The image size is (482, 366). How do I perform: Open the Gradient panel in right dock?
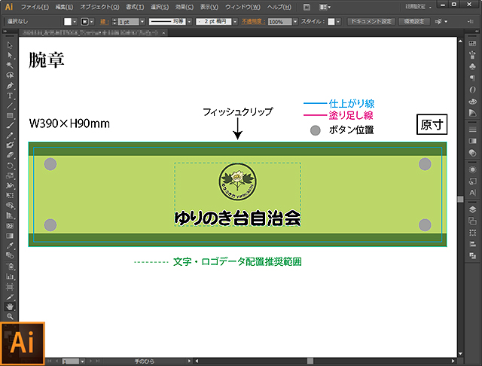[x=472, y=141]
